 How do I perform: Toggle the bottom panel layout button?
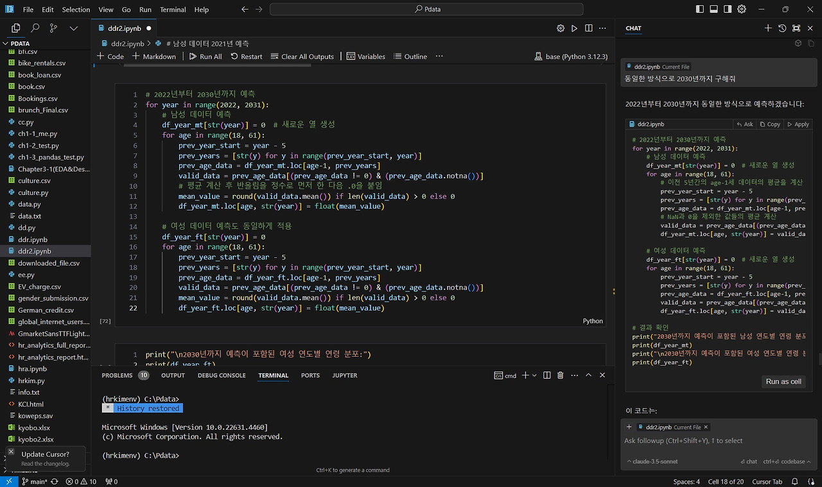click(713, 10)
